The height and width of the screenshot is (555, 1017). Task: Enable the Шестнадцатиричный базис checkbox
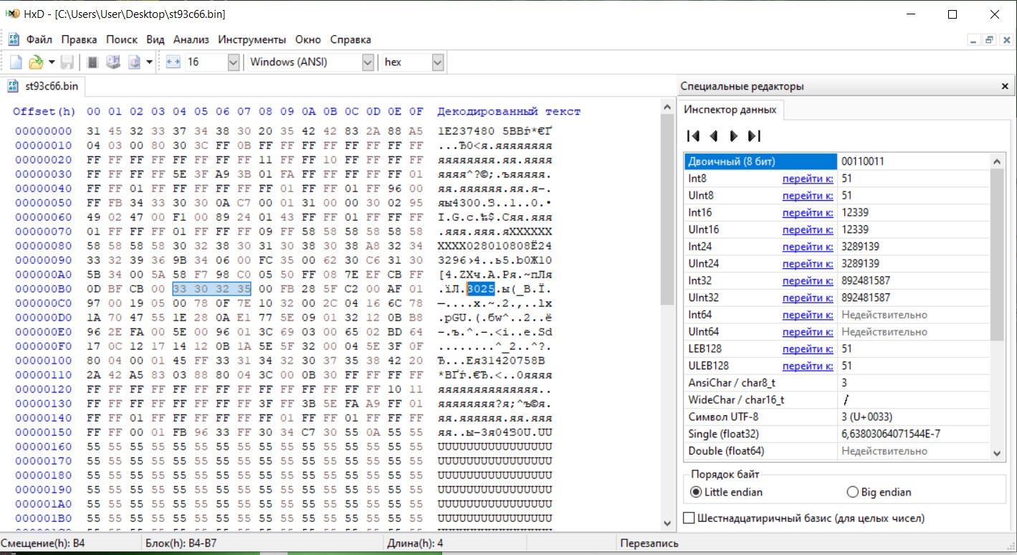pos(689,518)
